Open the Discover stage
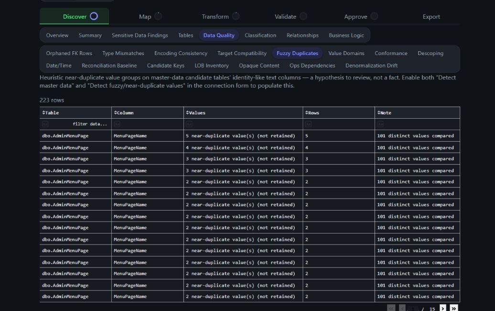 [x=75, y=16]
